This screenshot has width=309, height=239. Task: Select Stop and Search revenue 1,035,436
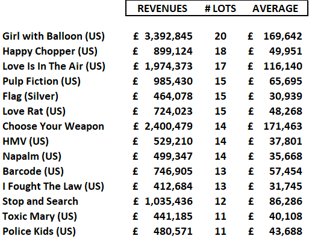[x=169, y=201]
